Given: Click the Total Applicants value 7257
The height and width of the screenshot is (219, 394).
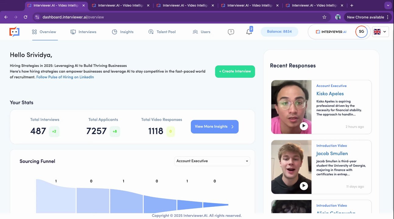Looking at the screenshot, I should coord(97,131).
